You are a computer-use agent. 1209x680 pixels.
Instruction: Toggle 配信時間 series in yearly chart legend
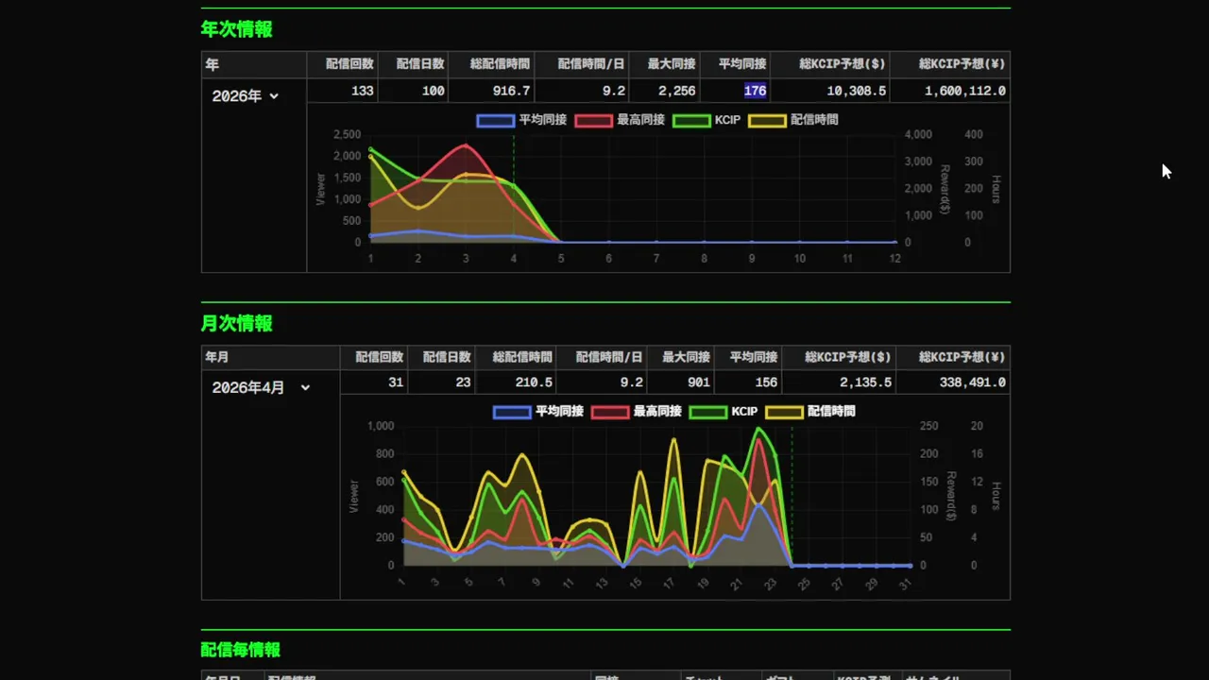point(793,120)
